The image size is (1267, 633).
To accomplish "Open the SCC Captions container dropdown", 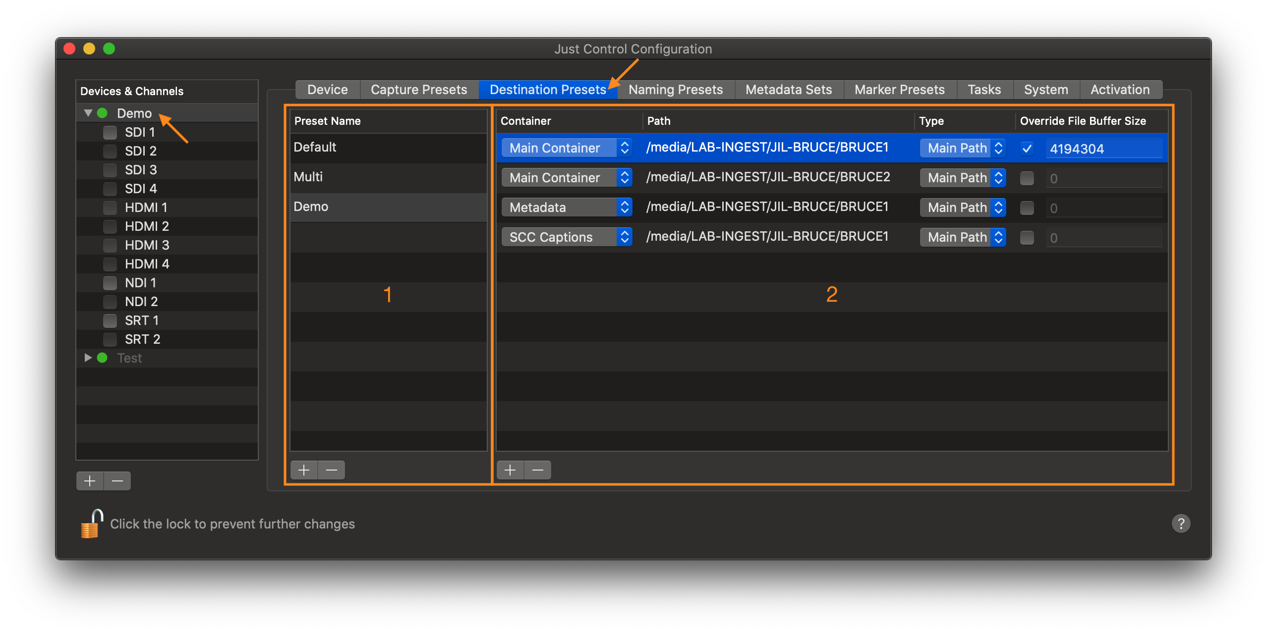I will [567, 237].
